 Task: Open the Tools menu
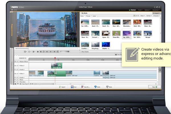click(140, 10)
